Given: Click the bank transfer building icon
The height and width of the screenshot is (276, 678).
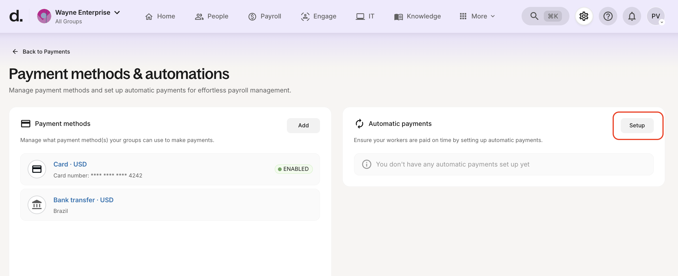Looking at the screenshot, I should point(37,205).
